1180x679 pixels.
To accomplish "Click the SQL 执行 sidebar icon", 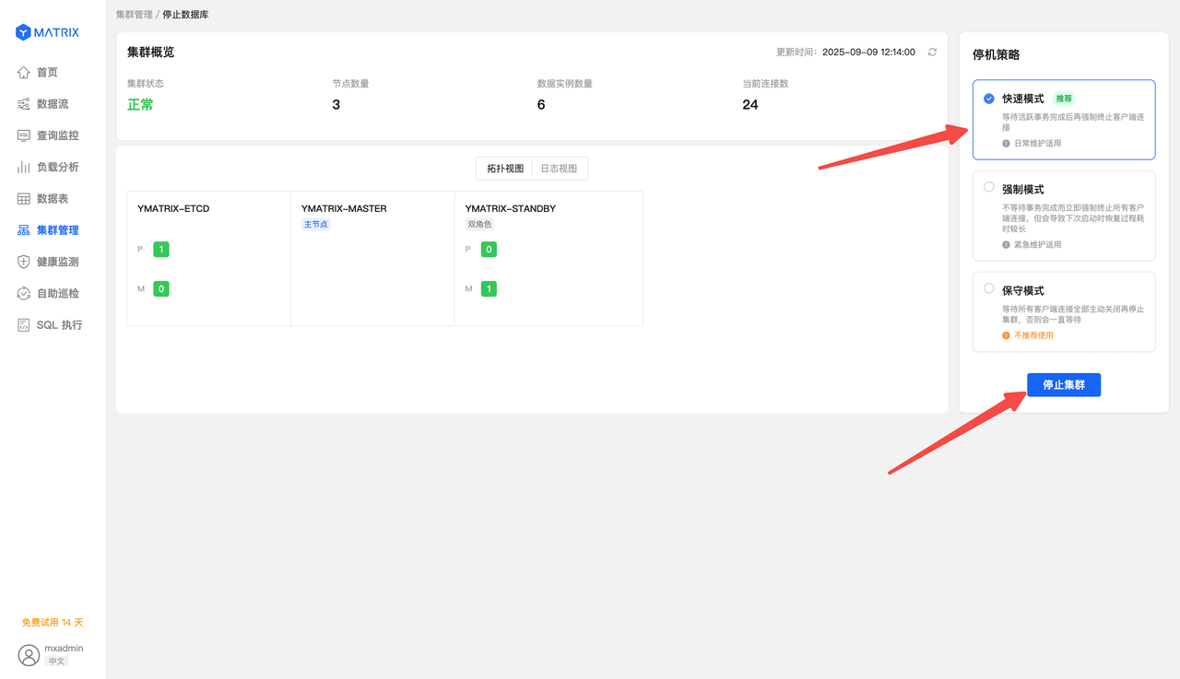I will [24, 324].
